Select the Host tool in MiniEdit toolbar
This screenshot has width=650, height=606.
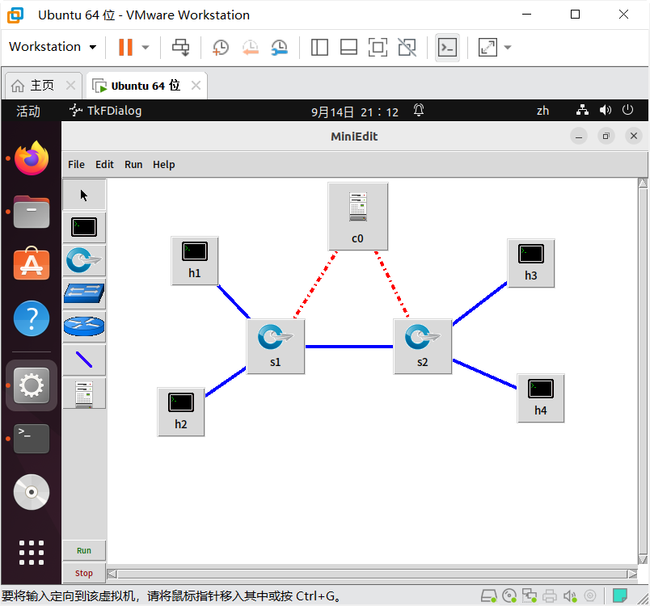pyautogui.click(x=84, y=227)
